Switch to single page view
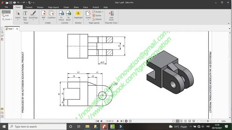 coord(174,121)
